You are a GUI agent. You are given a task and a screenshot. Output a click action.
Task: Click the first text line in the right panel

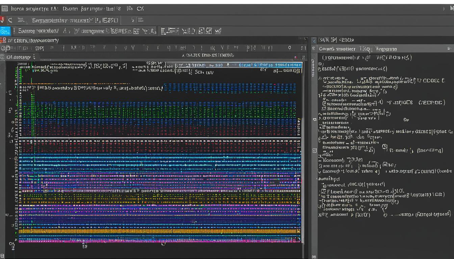coord(367,58)
